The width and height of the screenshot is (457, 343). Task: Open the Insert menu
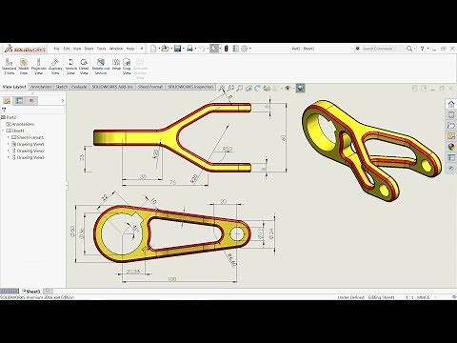click(x=89, y=49)
